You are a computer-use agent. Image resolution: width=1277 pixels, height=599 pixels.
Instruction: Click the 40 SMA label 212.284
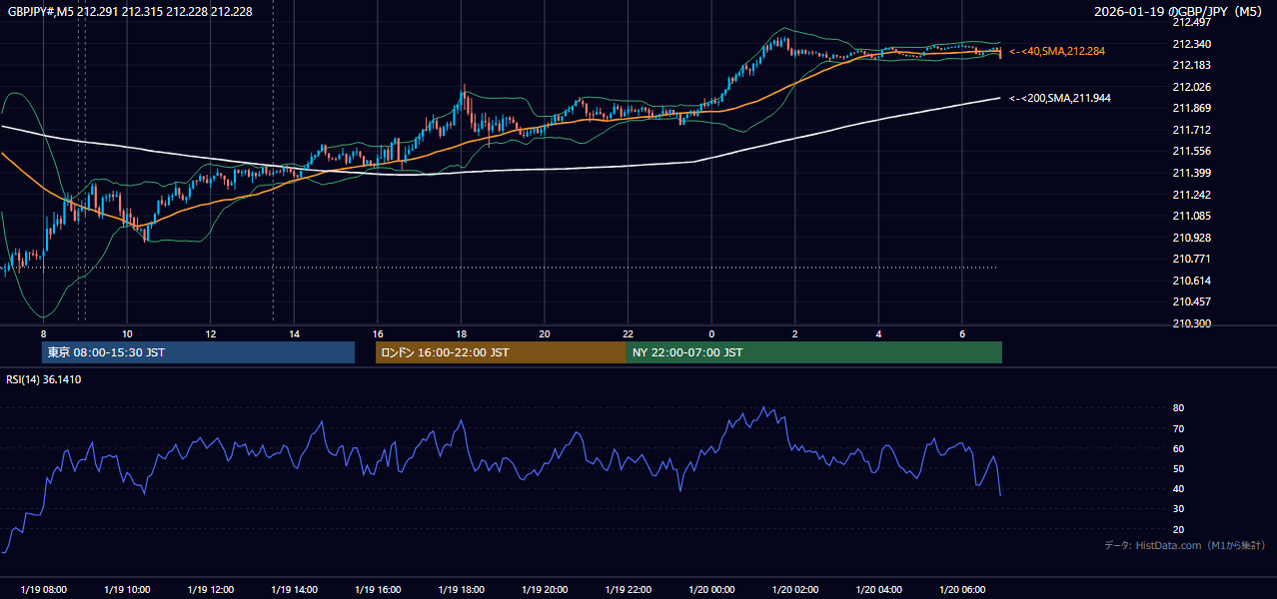click(x=1057, y=51)
